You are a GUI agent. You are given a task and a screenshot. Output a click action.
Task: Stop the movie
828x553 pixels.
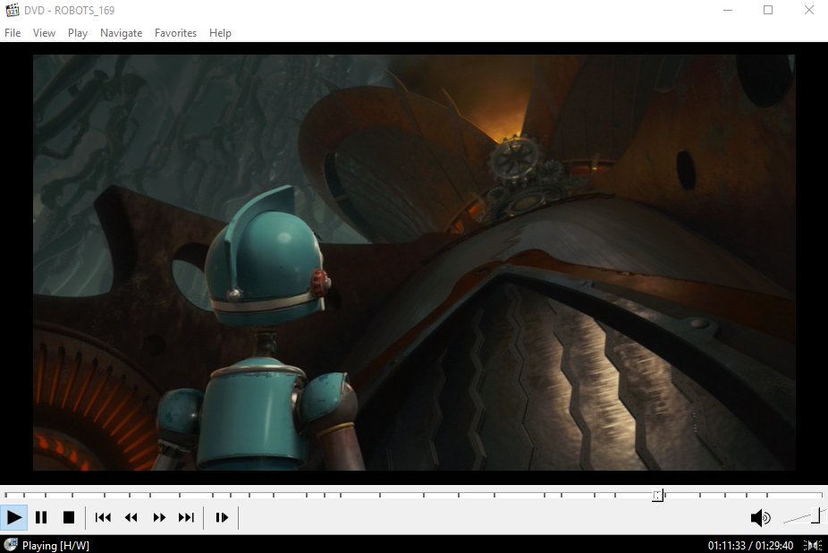click(69, 517)
